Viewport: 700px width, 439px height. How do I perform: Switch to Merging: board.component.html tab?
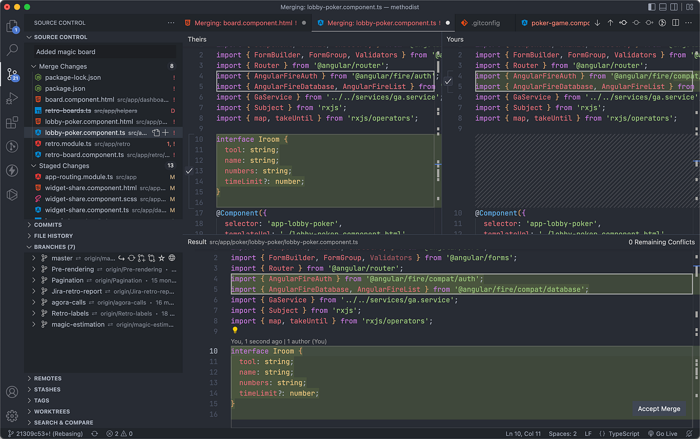pos(243,23)
